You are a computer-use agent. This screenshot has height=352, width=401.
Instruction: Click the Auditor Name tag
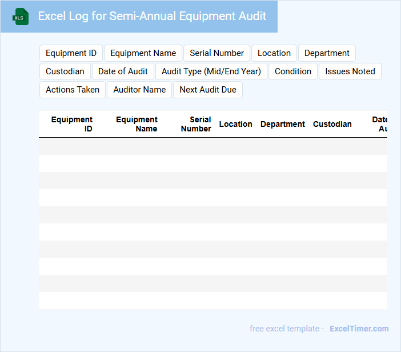(139, 90)
